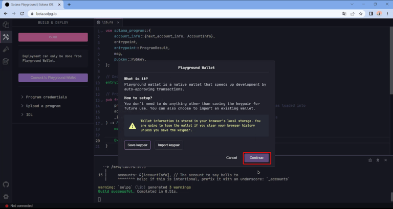The image size is (393, 209).
Task: Open the Explorer files sidebar icon
Action: click(x=6, y=25)
